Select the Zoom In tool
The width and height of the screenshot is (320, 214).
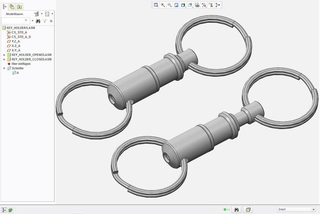[163, 5]
